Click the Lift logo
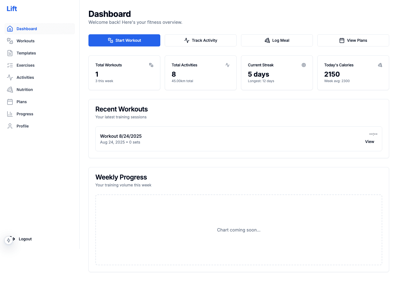 click(12, 8)
